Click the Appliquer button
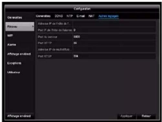Image resolution: width=162 pixels, height=122 pixels. (x=126, y=116)
